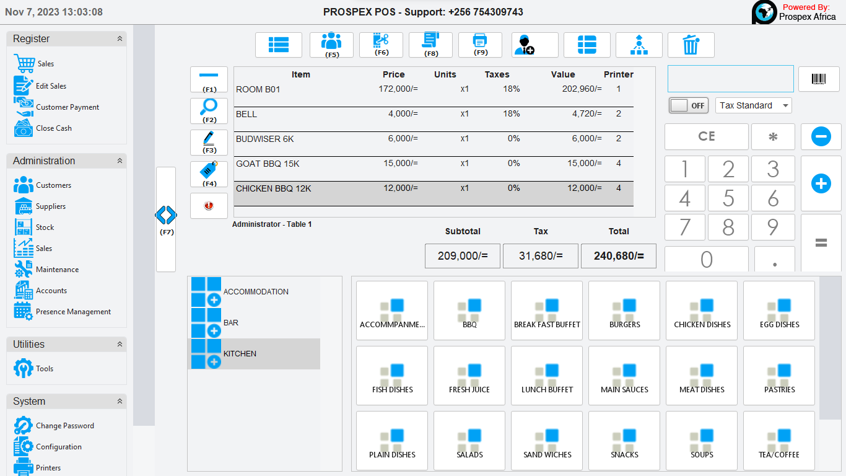This screenshot has width=846, height=476.
Task: Open the Tax Standard dropdown
Action: [753, 105]
